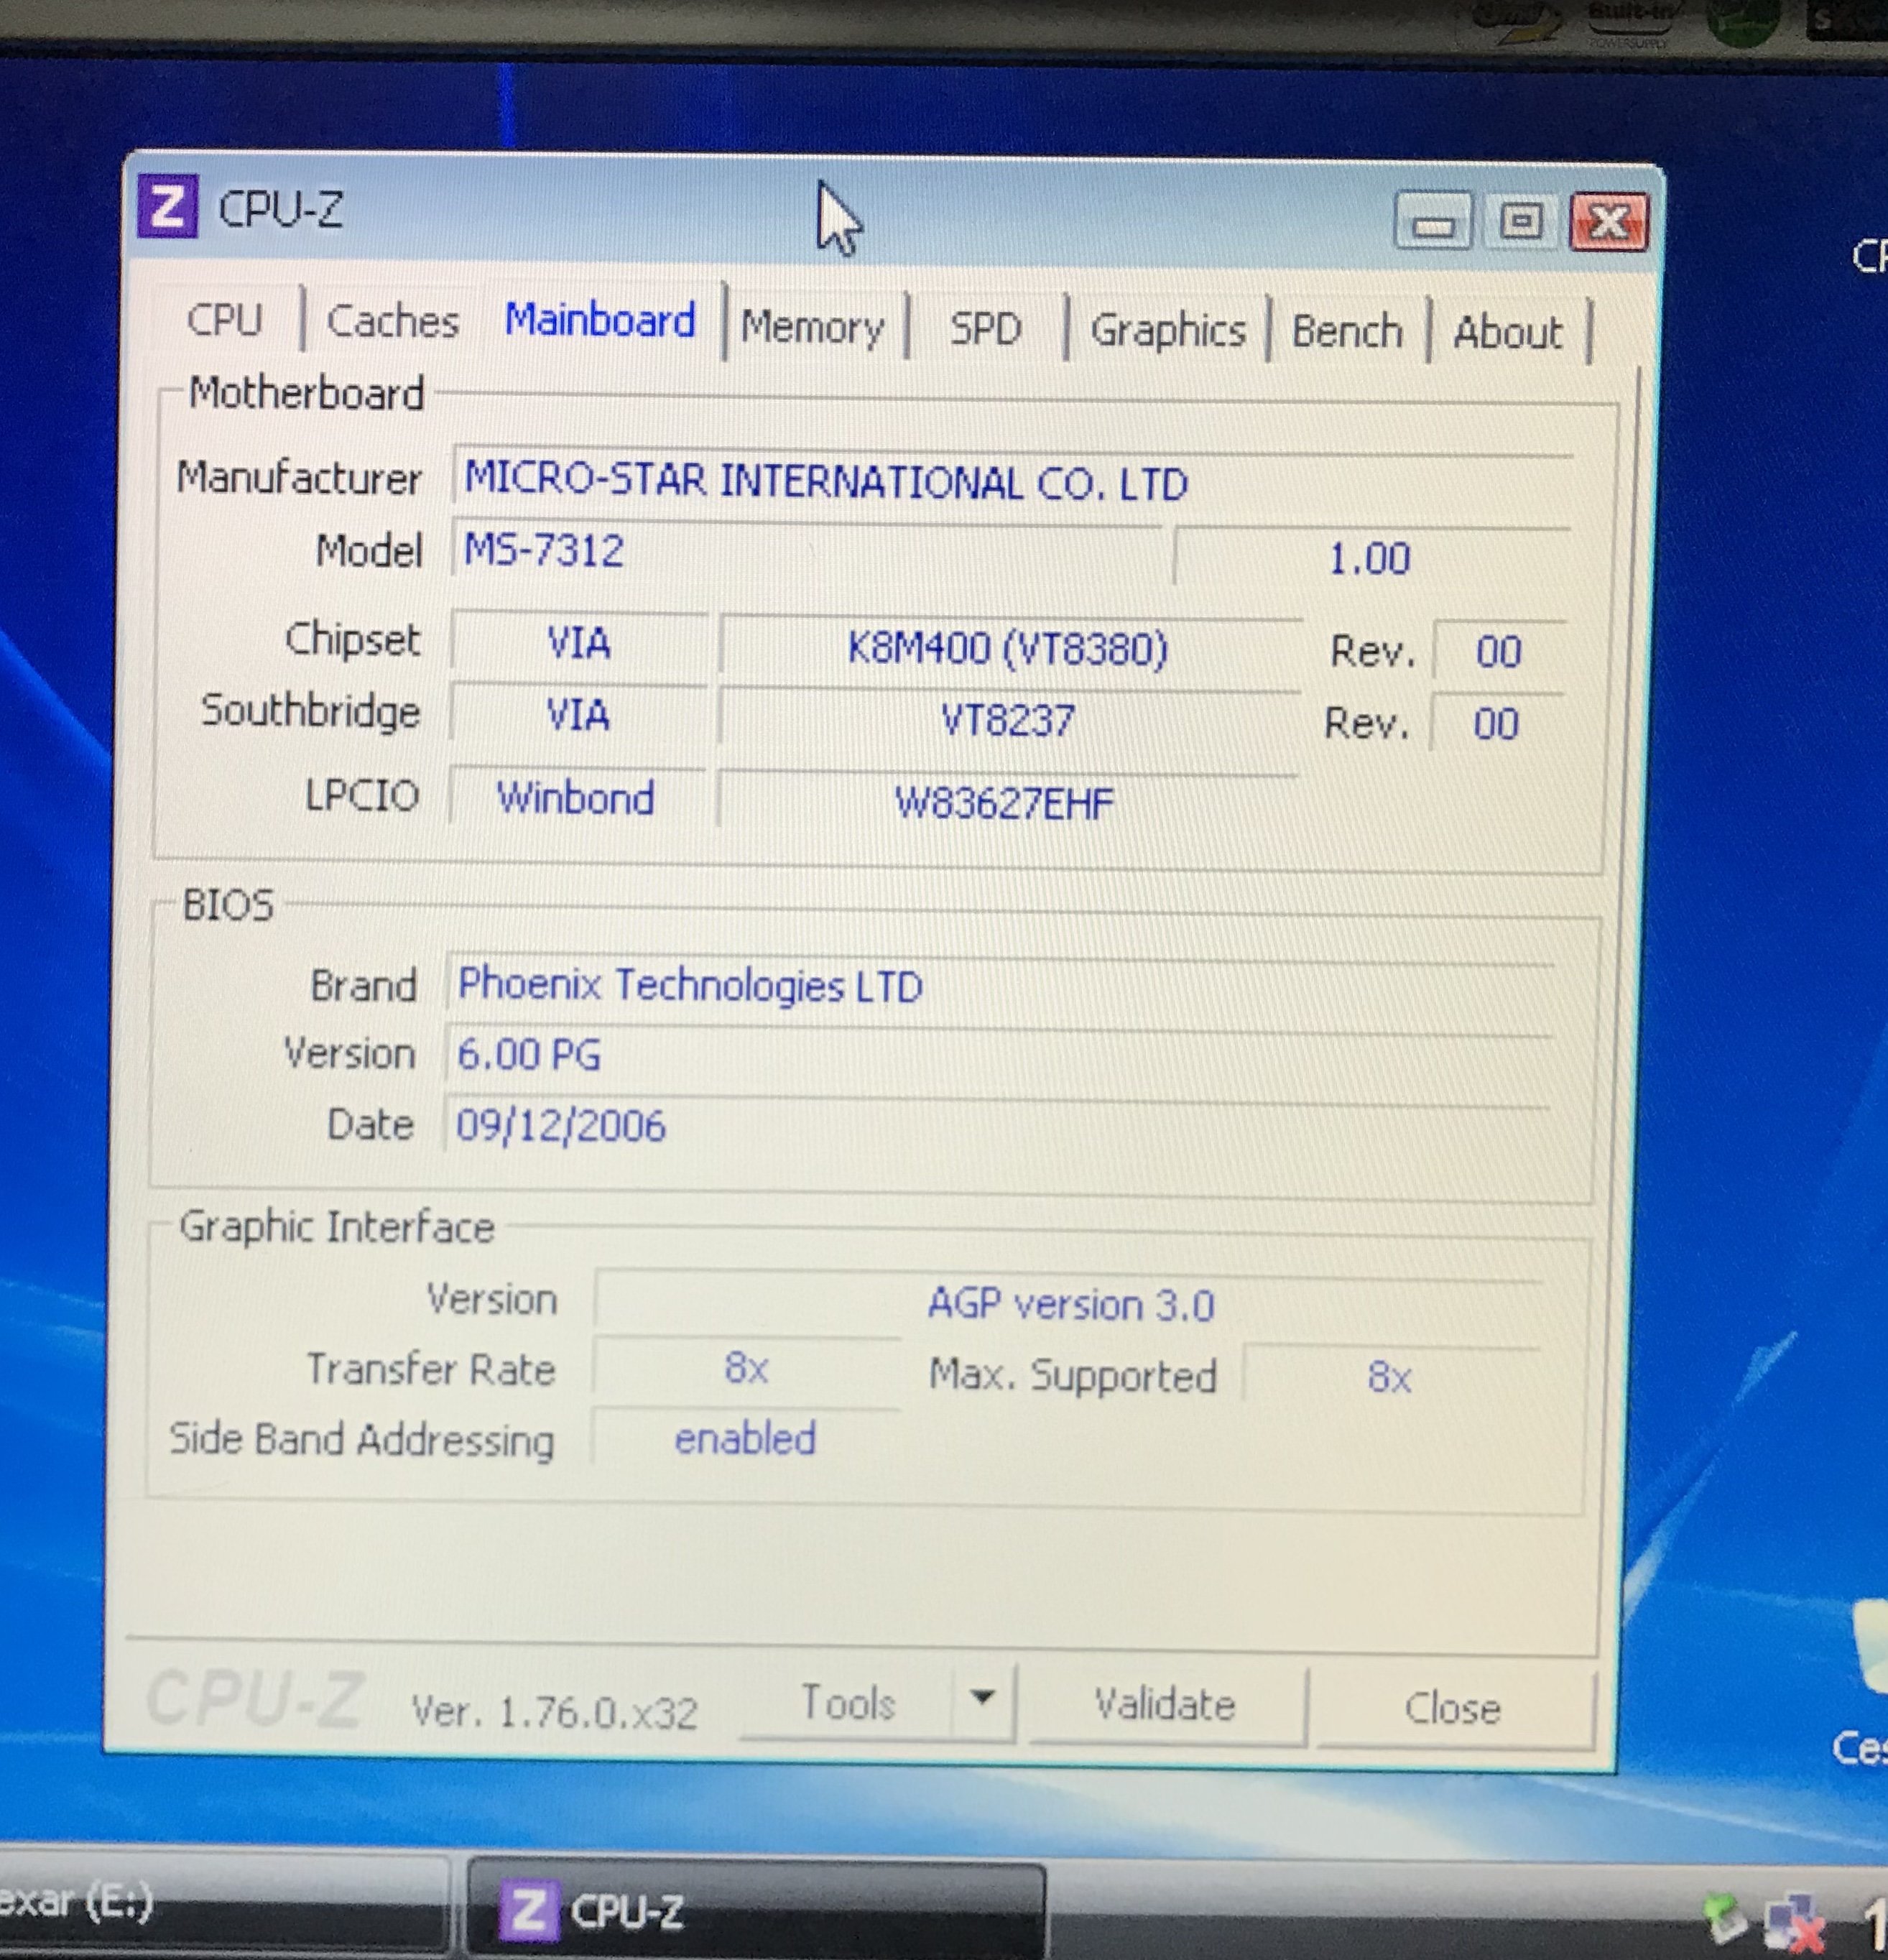
Task: Click the CPU-Z title bar logo icon
Action: (167, 207)
